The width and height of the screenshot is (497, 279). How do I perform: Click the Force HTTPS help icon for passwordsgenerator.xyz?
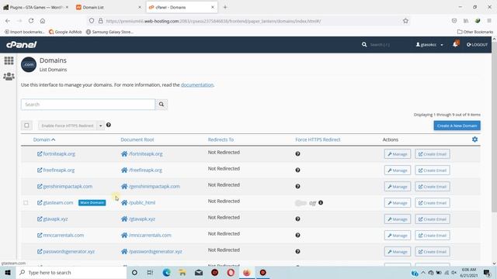[297, 251]
